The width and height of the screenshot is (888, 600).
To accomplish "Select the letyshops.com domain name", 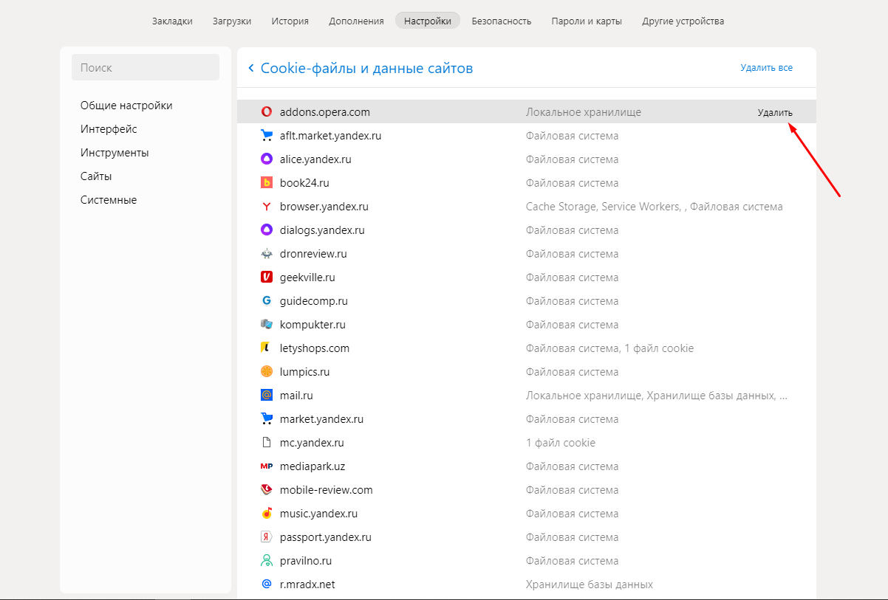I will pos(315,348).
